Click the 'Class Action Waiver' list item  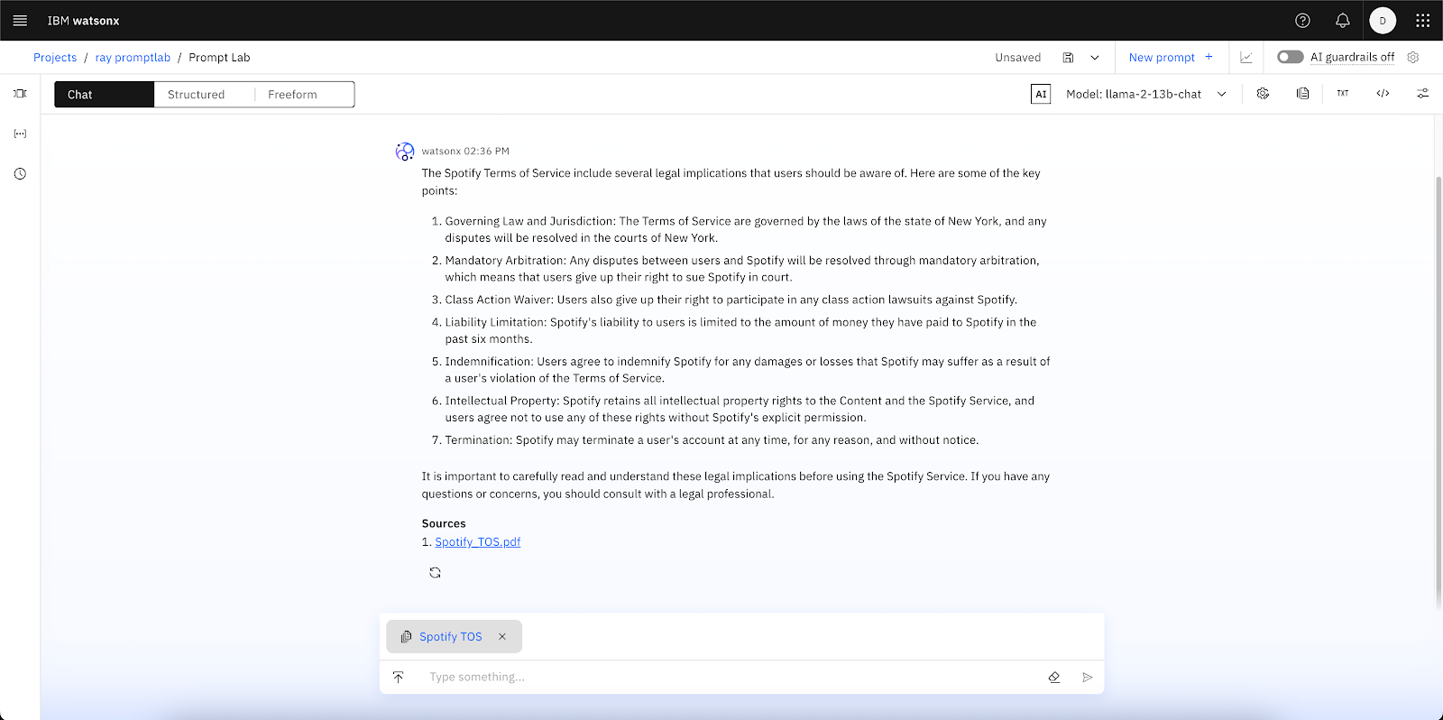pos(731,300)
